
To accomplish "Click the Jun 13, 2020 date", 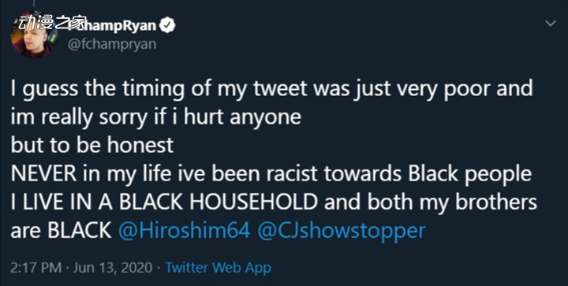I will coord(113,268).
